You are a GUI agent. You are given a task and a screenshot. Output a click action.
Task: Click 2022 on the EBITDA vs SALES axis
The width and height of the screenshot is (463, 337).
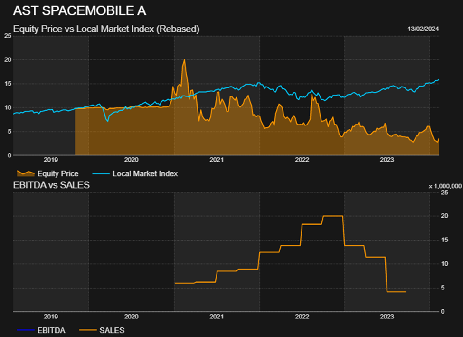click(302, 317)
